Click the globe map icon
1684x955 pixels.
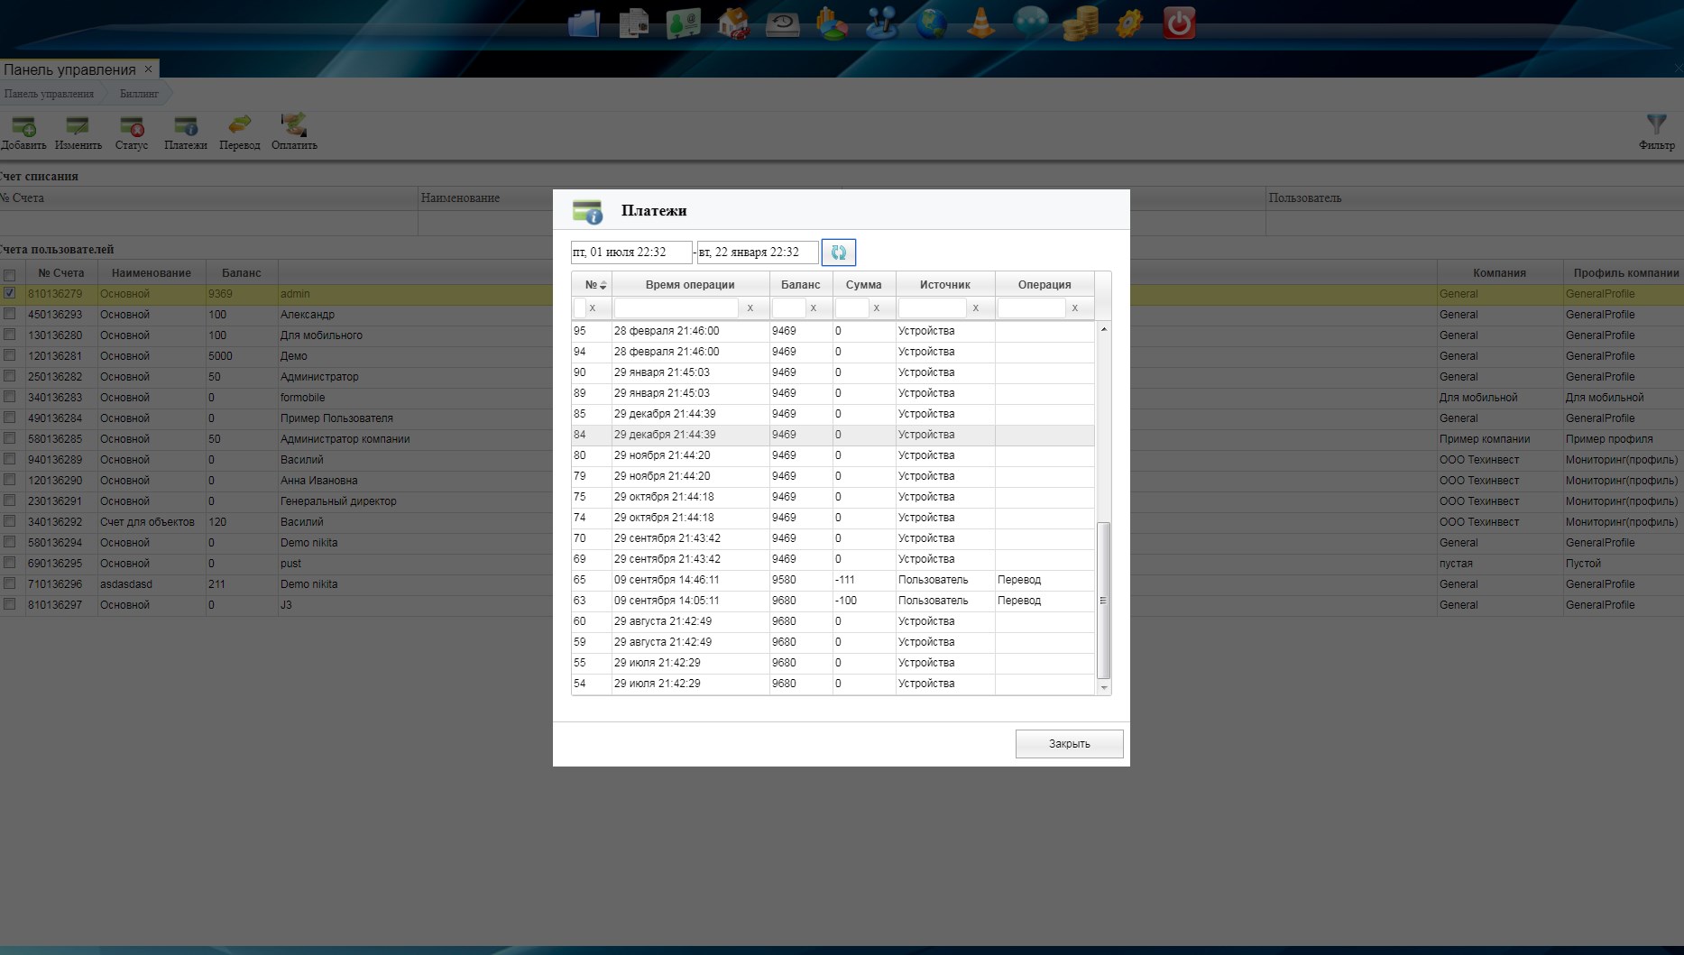(931, 23)
